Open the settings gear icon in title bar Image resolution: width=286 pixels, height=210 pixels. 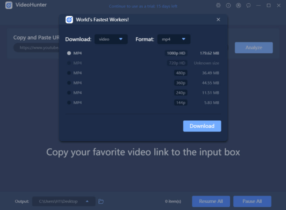pos(218,6)
